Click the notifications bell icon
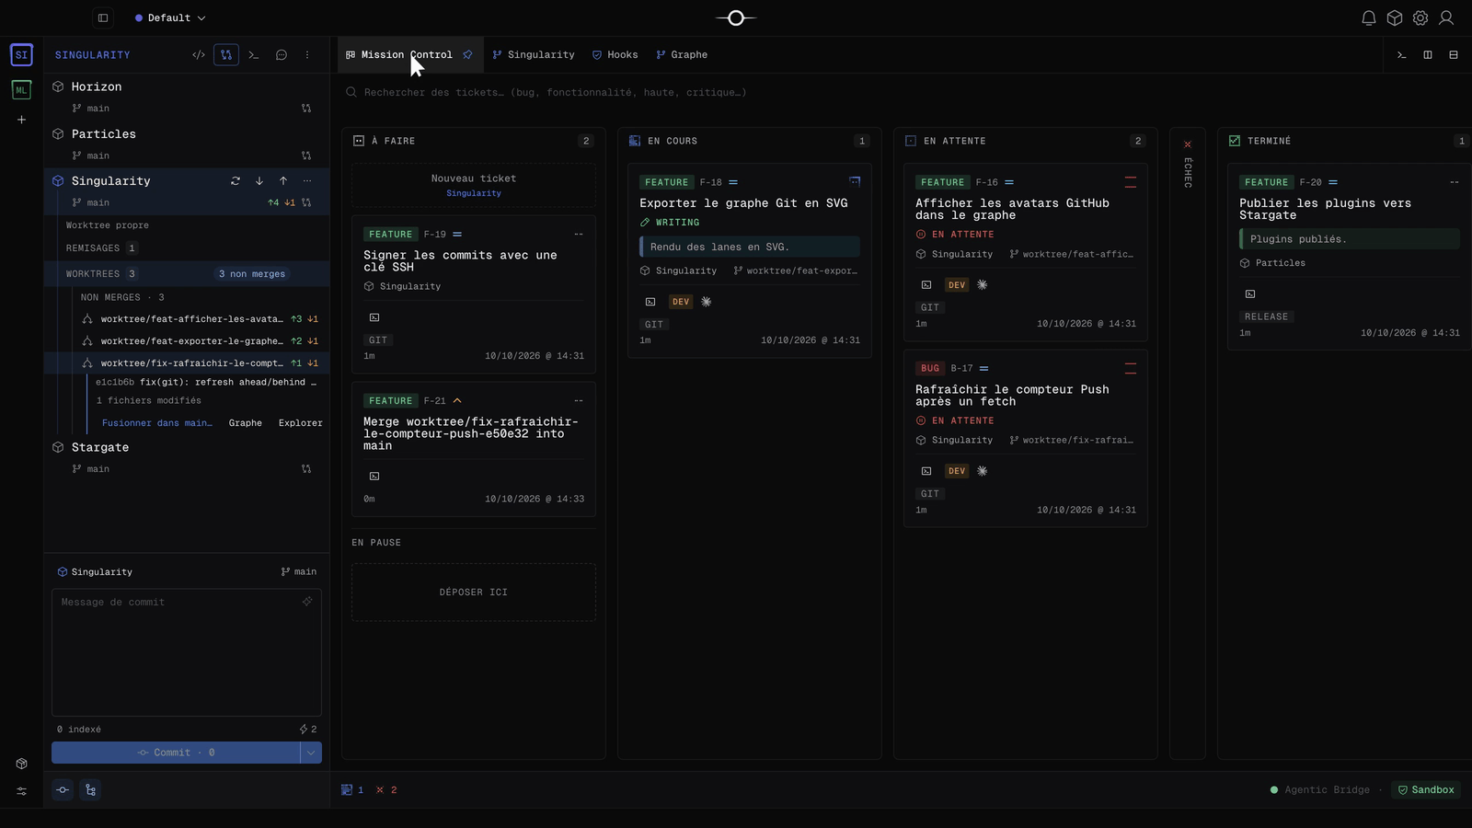1472x828 pixels. click(1369, 18)
